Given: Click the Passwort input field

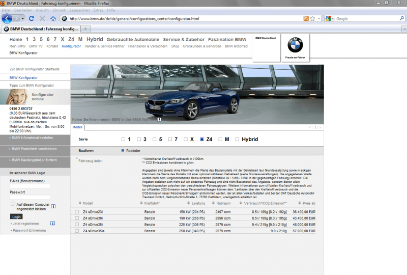Looking at the screenshot, I should 30,197.
